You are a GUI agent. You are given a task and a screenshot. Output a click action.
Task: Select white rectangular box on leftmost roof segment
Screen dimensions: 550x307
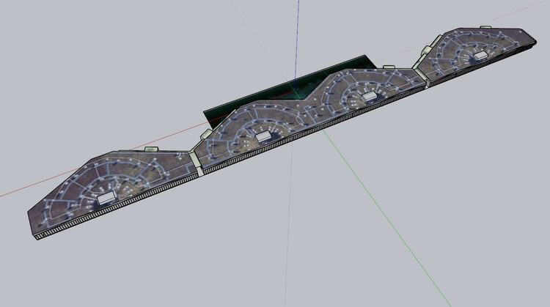click(106, 198)
